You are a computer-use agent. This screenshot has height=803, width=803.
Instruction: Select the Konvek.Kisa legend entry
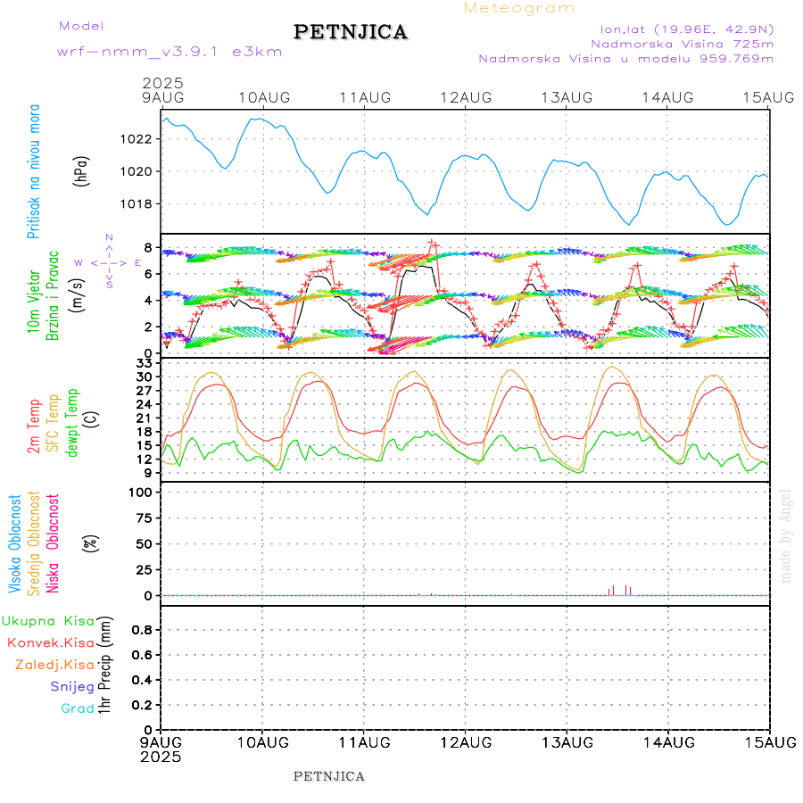pos(51,642)
